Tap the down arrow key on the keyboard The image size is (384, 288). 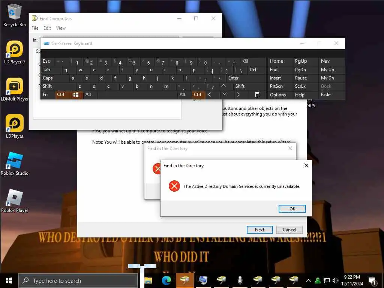tap(225, 94)
